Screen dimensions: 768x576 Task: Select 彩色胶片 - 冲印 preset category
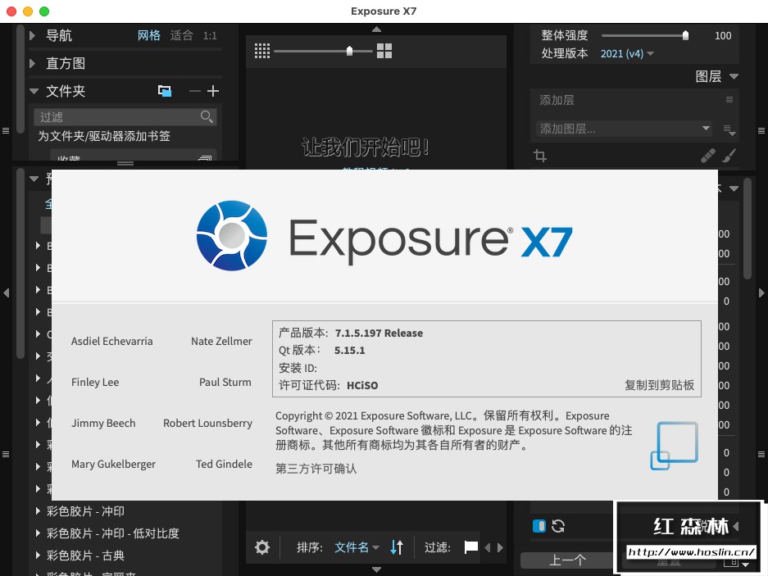coord(85,510)
